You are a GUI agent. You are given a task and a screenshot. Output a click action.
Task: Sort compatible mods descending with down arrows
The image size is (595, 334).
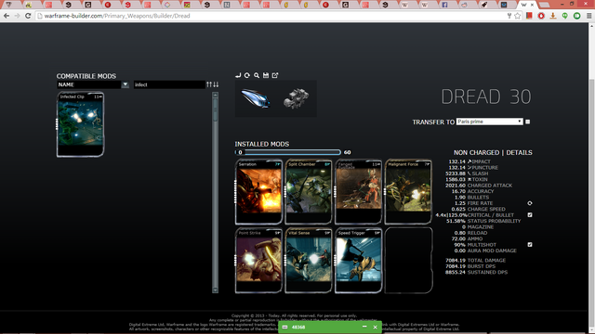coord(216,84)
